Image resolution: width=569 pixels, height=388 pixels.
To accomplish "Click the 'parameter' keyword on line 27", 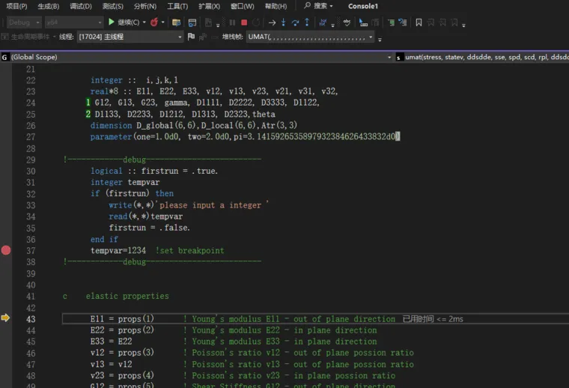I will [x=111, y=136].
